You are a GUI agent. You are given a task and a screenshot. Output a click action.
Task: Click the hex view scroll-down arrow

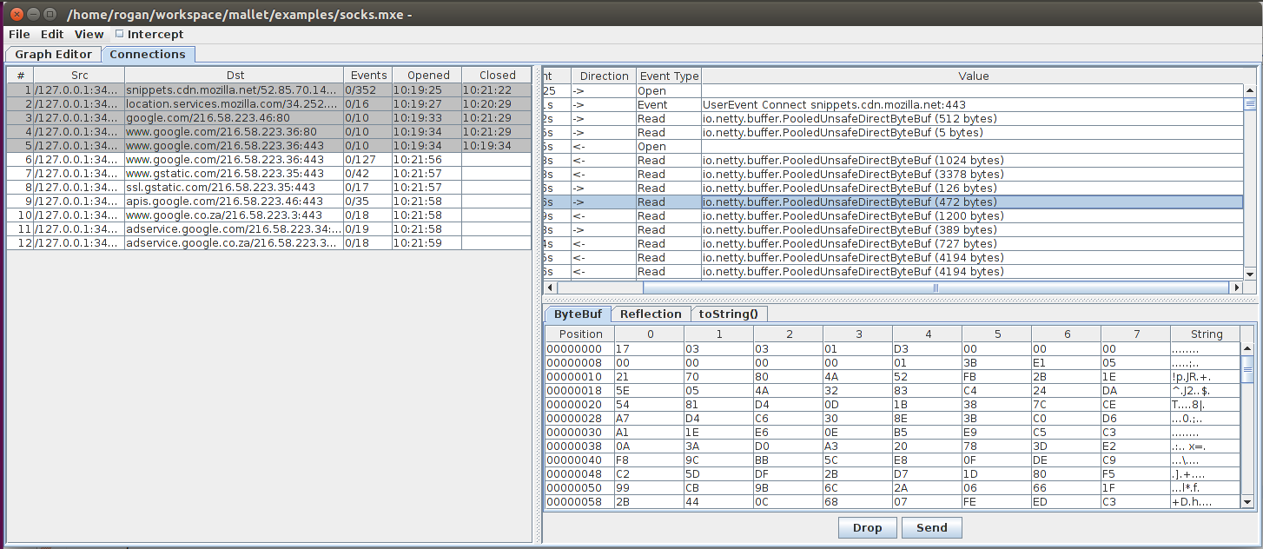pos(1247,502)
